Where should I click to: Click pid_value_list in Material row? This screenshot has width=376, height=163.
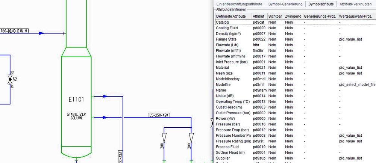click(350, 68)
